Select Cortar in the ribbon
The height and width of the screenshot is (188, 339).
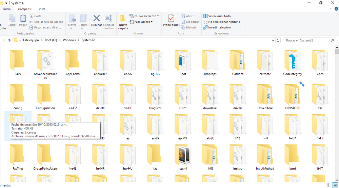point(36,16)
